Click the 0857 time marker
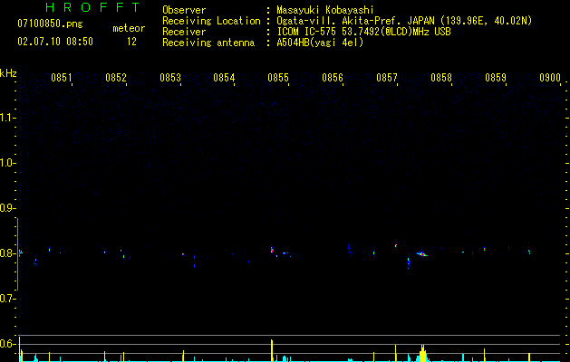This screenshot has width=570, height=362. (387, 78)
